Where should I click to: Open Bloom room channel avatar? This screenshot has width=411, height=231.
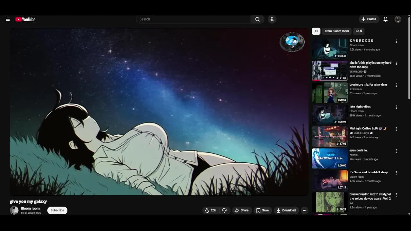pos(14,210)
